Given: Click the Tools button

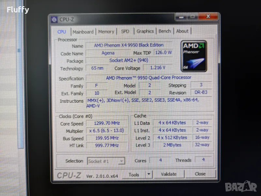Looking at the screenshot, I should click(x=134, y=174).
